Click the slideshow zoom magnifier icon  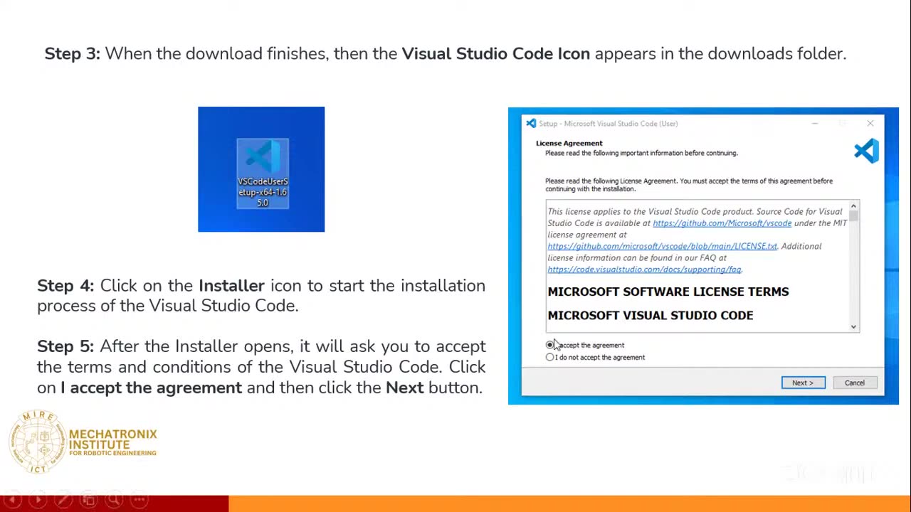click(114, 500)
